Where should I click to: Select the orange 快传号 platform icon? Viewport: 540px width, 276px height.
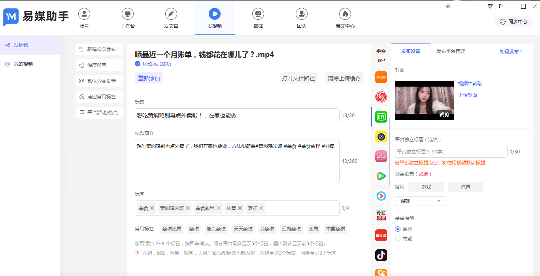(x=381, y=77)
